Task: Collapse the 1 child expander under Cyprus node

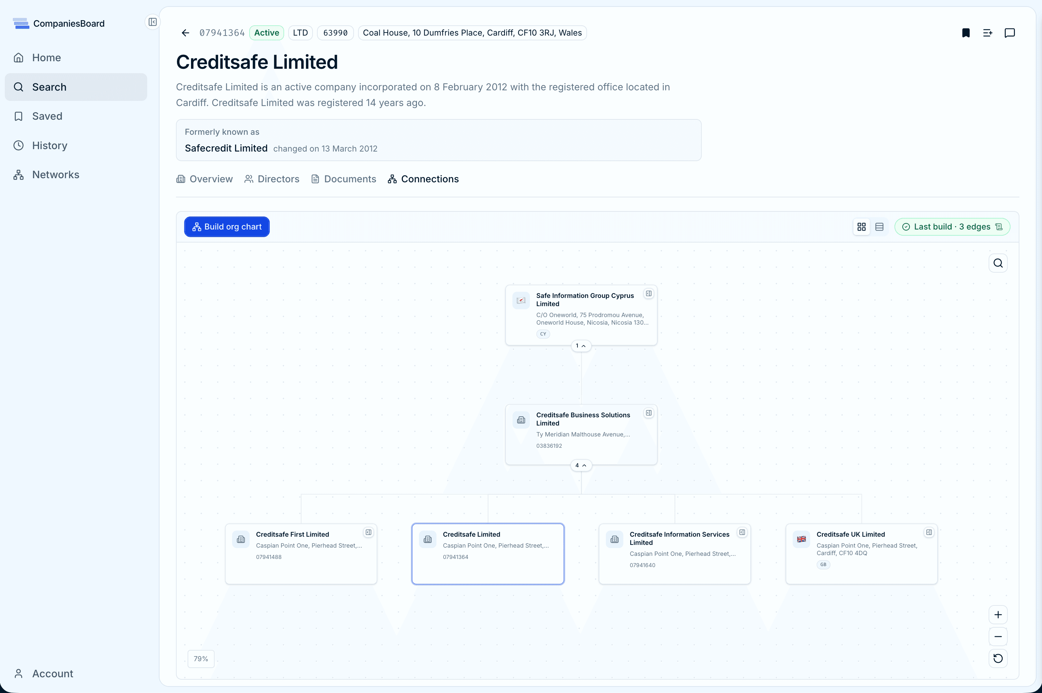Action: coord(581,346)
